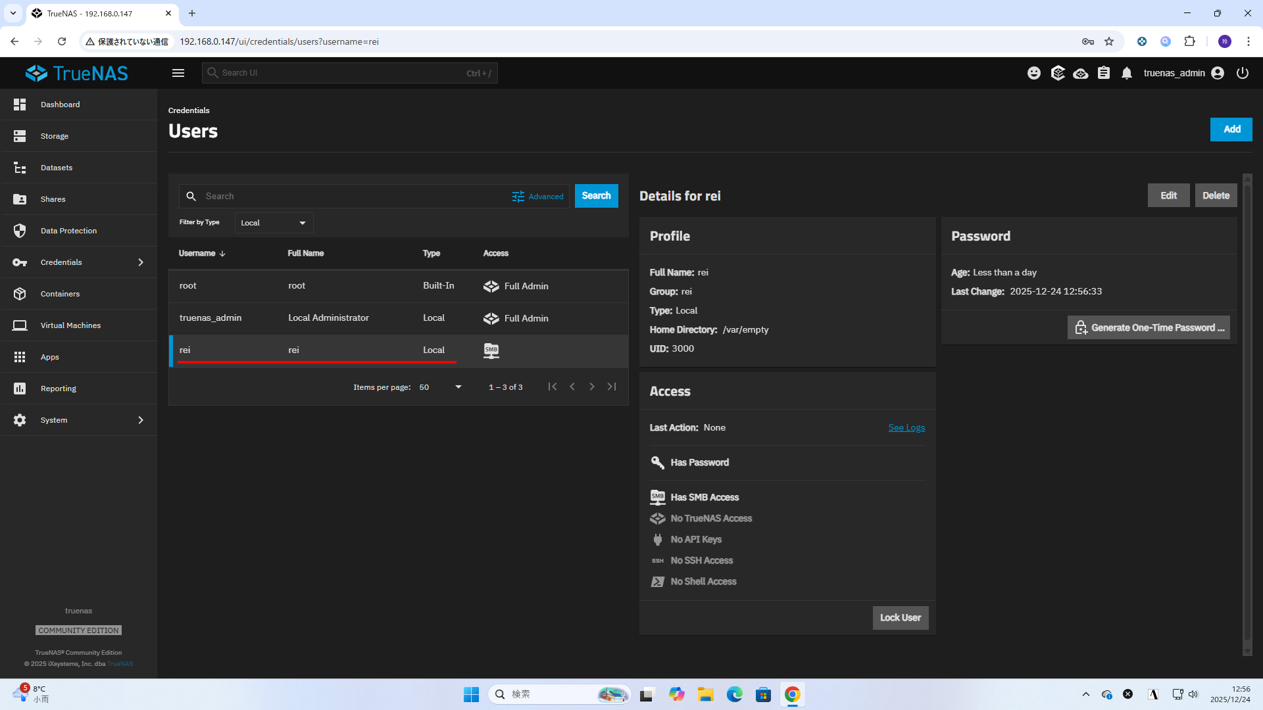Open the feedback smiley icon

coord(1034,73)
